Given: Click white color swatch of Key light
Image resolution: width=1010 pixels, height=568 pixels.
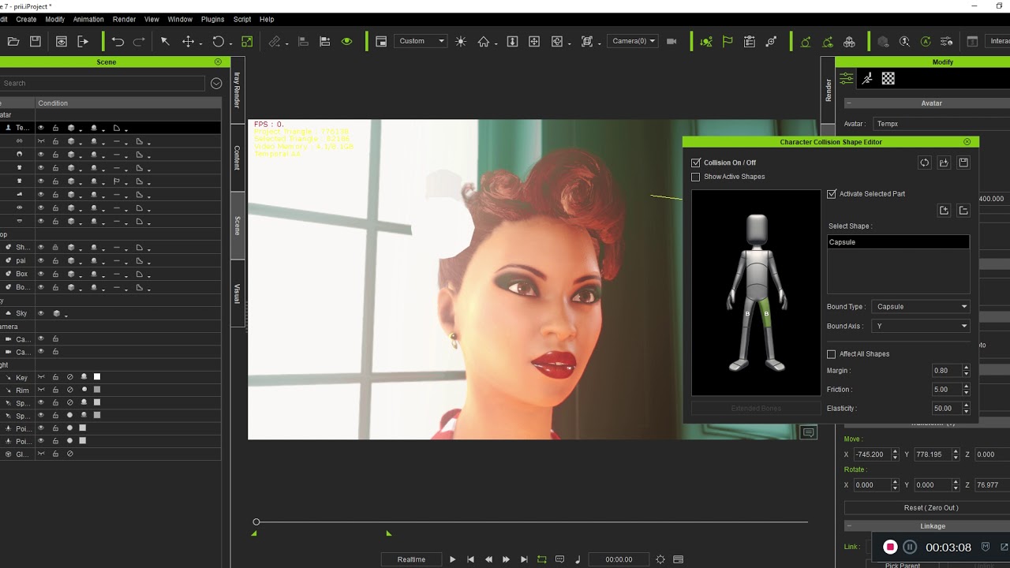Looking at the screenshot, I should coord(97,377).
